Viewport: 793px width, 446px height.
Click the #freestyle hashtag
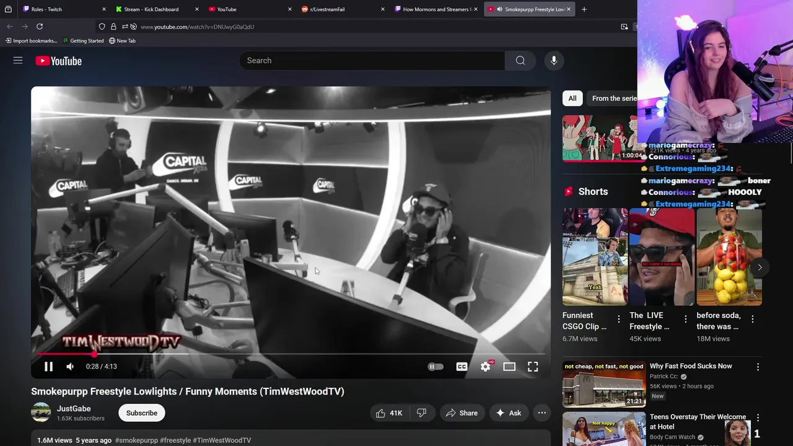[175, 440]
